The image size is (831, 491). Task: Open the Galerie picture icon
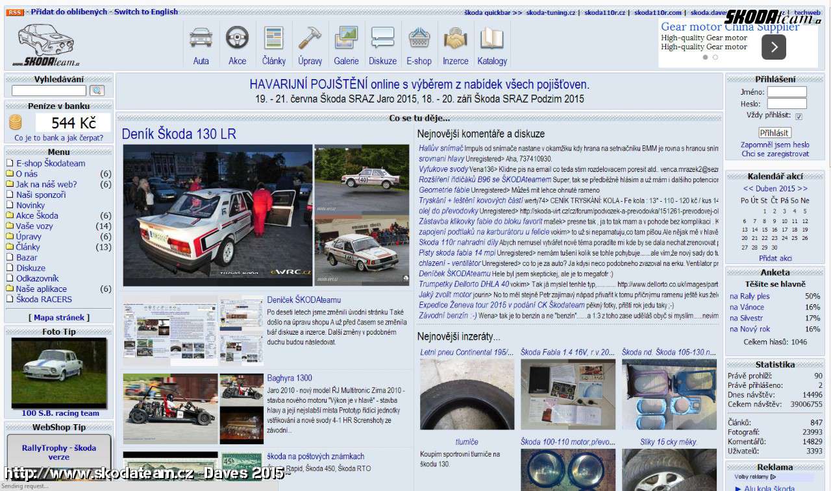346,38
